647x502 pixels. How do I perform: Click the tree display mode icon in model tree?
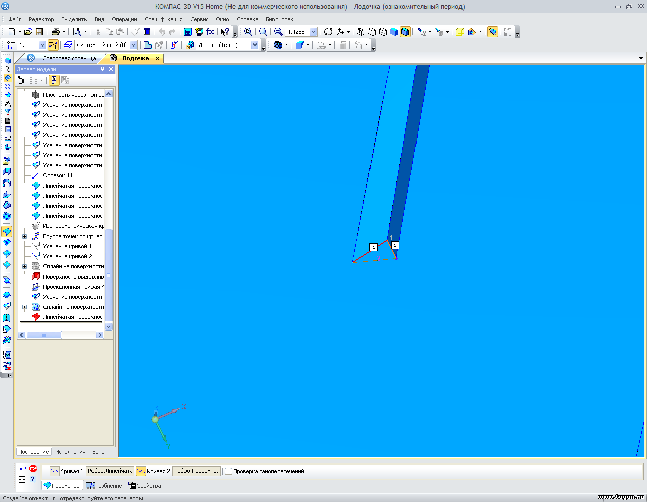tap(21, 80)
